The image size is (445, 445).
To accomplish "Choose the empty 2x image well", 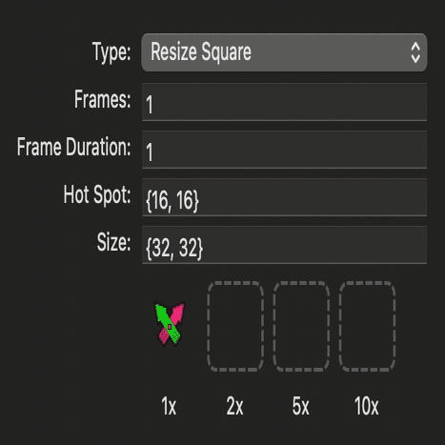I will click(235, 326).
